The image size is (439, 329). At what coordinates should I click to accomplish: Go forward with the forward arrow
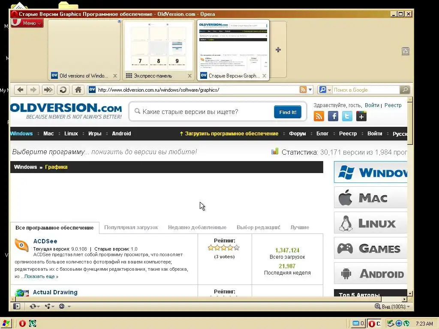coord(33,90)
